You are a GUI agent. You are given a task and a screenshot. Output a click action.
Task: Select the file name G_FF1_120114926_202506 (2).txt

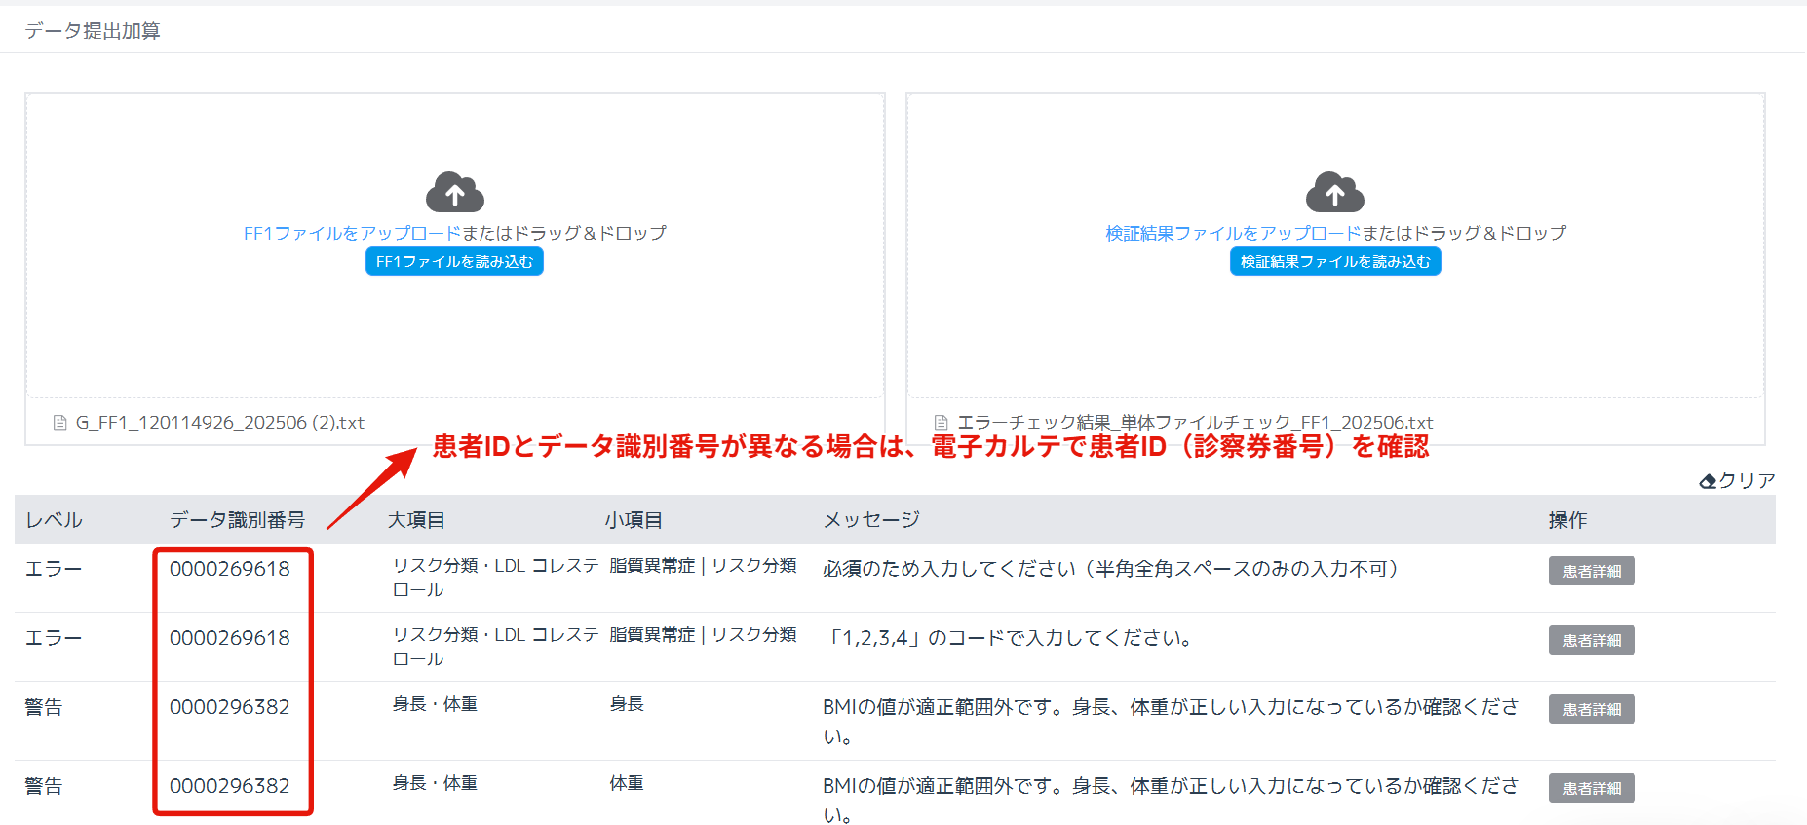click(x=220, y=423)
